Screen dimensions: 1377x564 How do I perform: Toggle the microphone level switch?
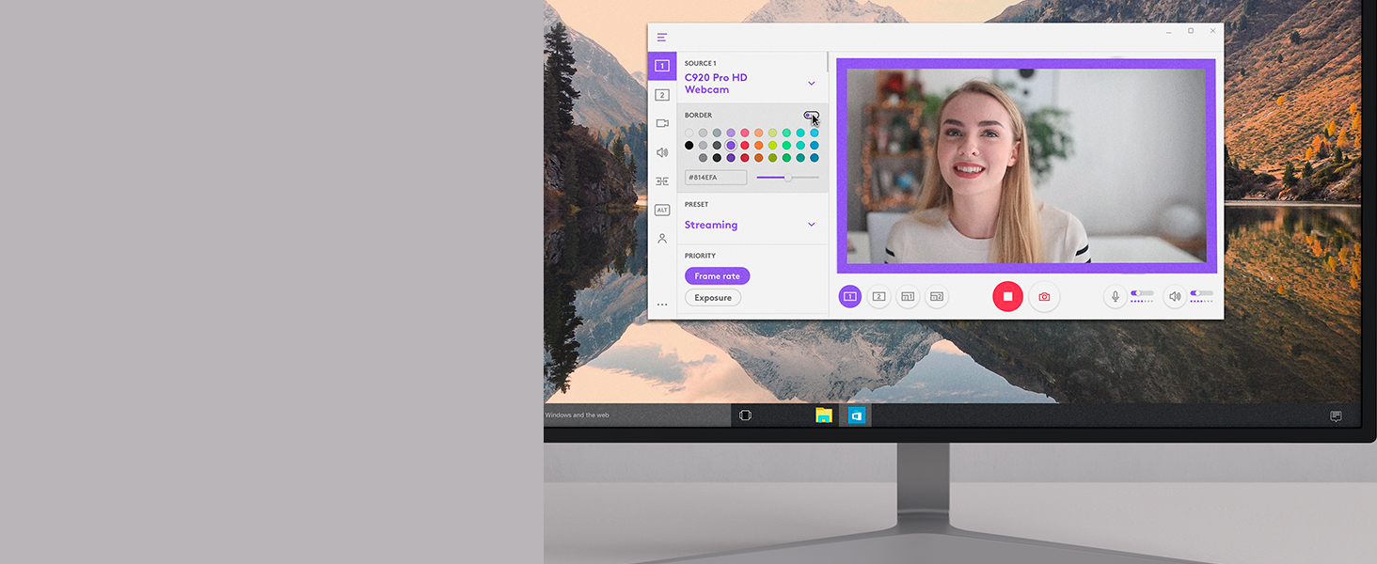1142,293
